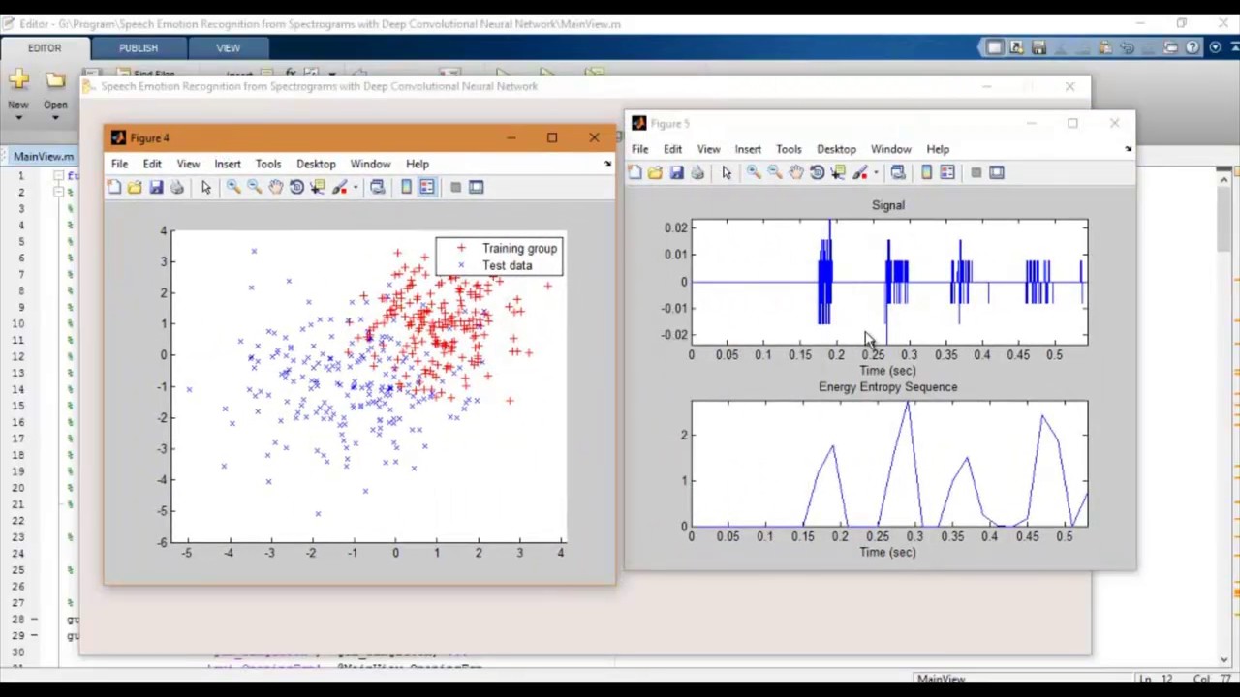The image size is (1240, 697).
Task: Click New Figure icon in Figure 4 toolbar
Action: [x=114, y=187]
